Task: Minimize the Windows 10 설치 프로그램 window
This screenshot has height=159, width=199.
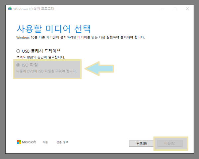Action: coord(163,9)
